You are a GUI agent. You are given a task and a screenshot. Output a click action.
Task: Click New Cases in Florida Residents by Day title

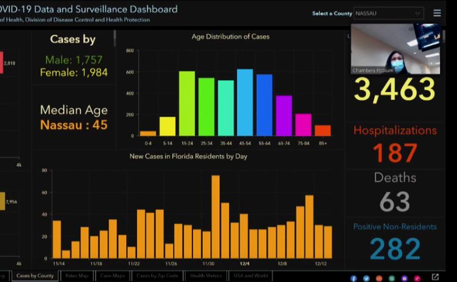coord(188,157)
